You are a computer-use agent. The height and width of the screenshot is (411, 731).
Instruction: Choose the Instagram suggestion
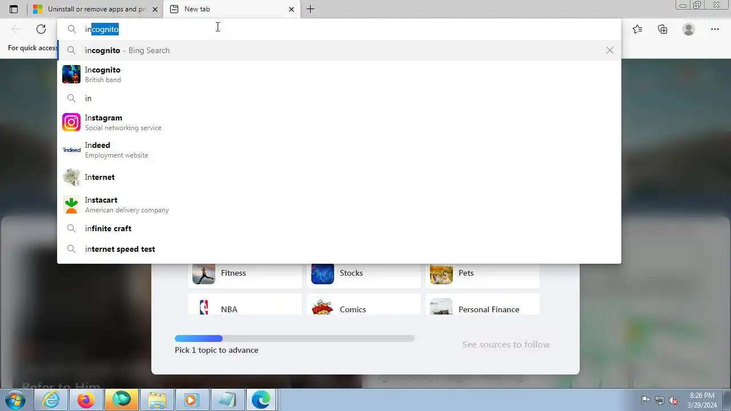click(339, 122)
